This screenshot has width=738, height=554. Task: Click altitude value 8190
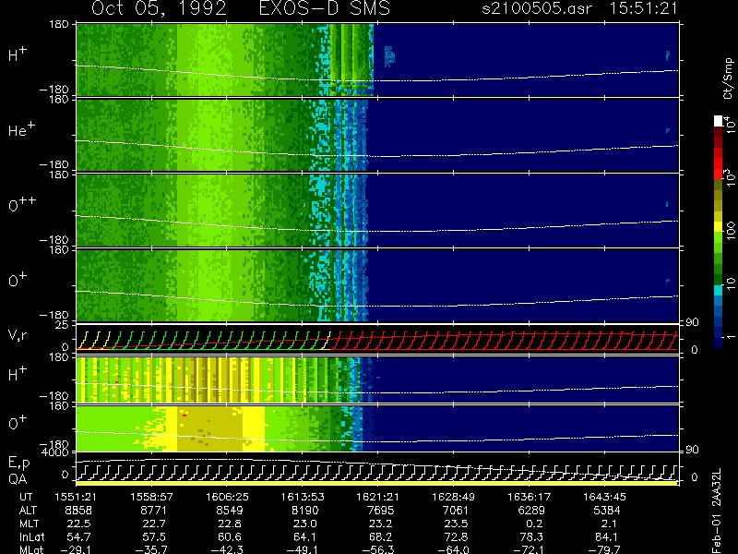(305, 511)
